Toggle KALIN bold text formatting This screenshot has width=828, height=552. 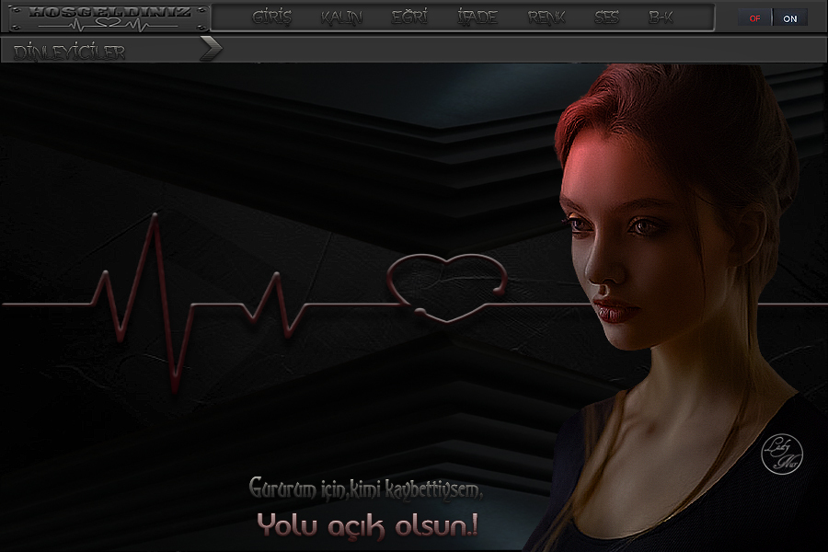(341, 17)
